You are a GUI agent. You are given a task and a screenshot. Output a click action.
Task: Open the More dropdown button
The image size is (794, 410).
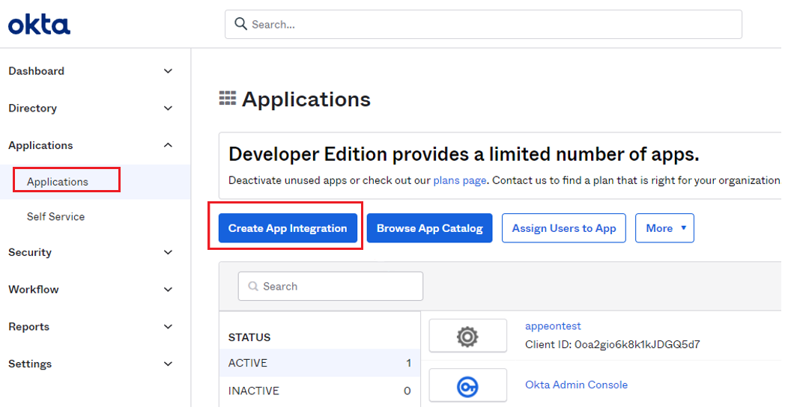tap(664, 228)
